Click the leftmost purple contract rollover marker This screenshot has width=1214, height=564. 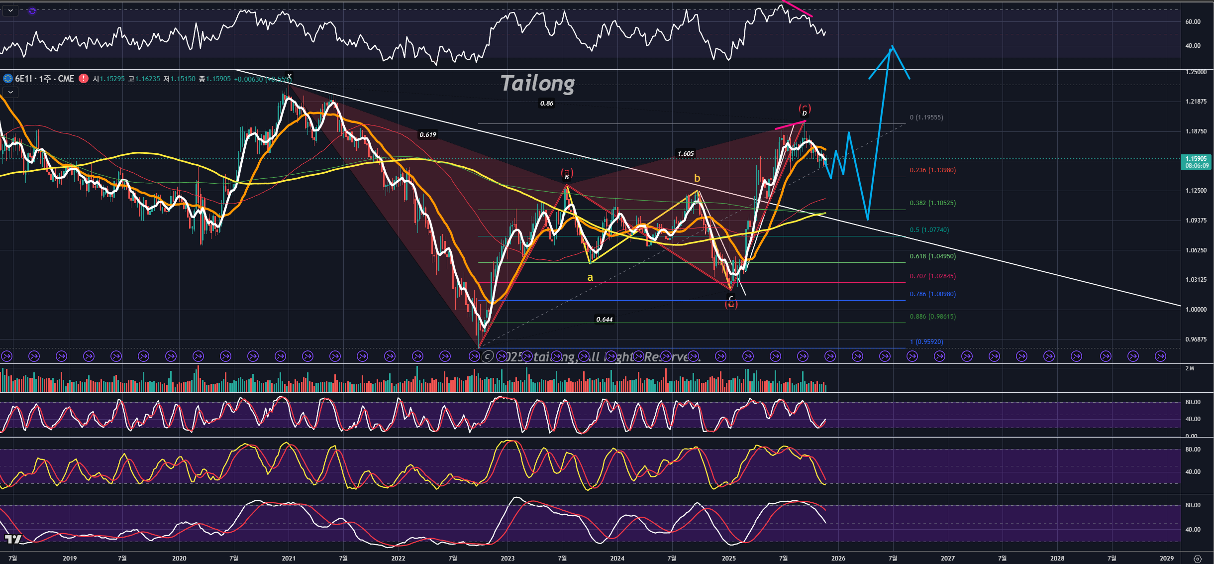(x=6, y=356)
